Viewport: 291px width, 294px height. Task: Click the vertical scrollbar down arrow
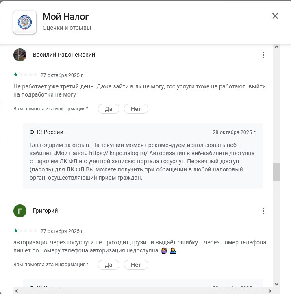(277, 284)
